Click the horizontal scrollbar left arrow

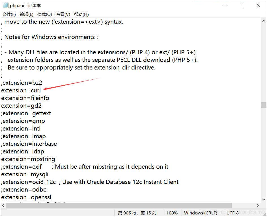coord(3,206)
